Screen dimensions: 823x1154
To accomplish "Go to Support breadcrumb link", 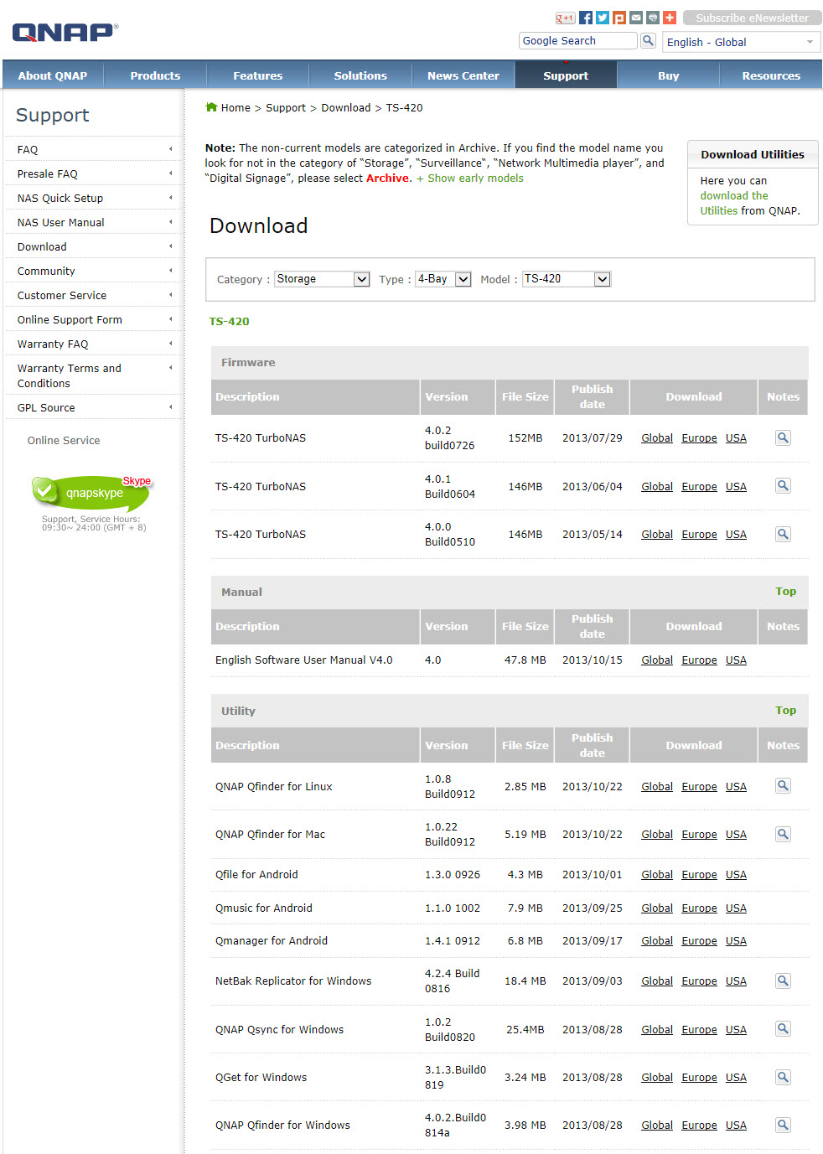I will [x=286, y=108].
